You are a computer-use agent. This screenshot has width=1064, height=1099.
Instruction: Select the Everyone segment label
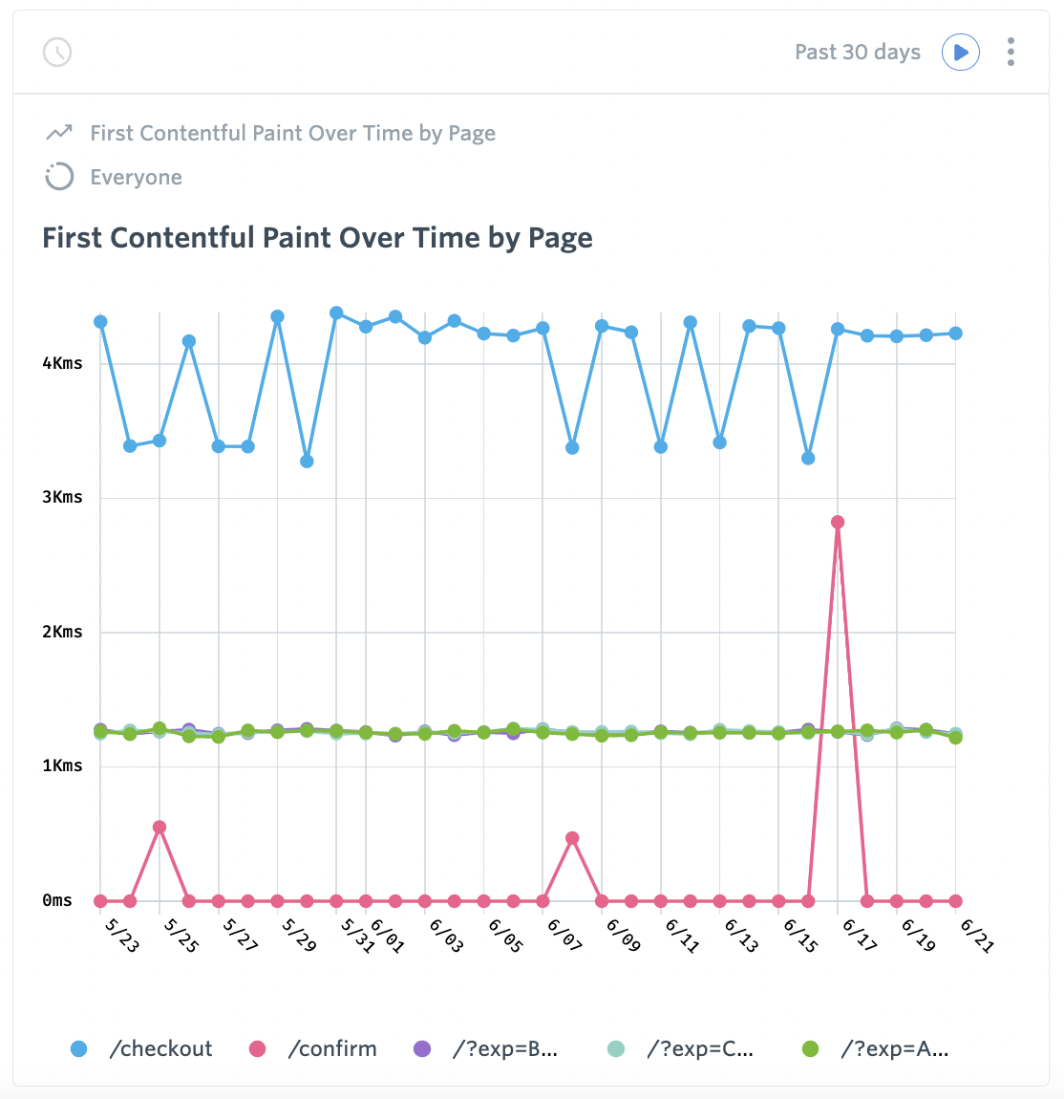point(136,177)
